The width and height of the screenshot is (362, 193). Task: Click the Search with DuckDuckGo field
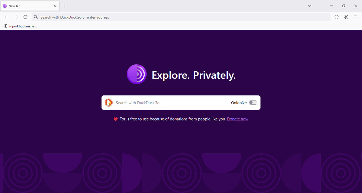point(158,102)
